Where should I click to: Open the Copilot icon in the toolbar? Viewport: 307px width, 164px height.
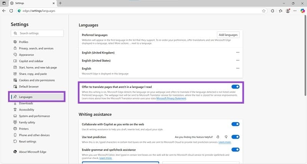click(x=303, y=11)
